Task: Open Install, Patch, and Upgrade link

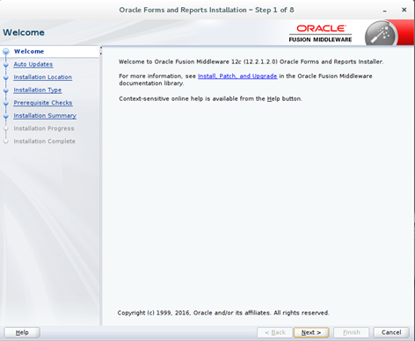Action: tap(237, 76)
